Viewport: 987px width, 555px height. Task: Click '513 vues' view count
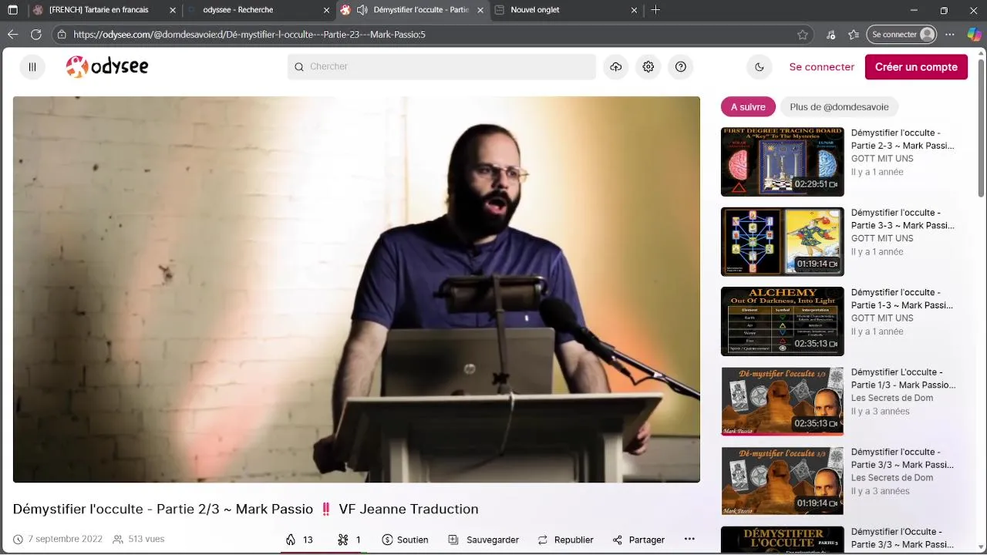[146, 540]
